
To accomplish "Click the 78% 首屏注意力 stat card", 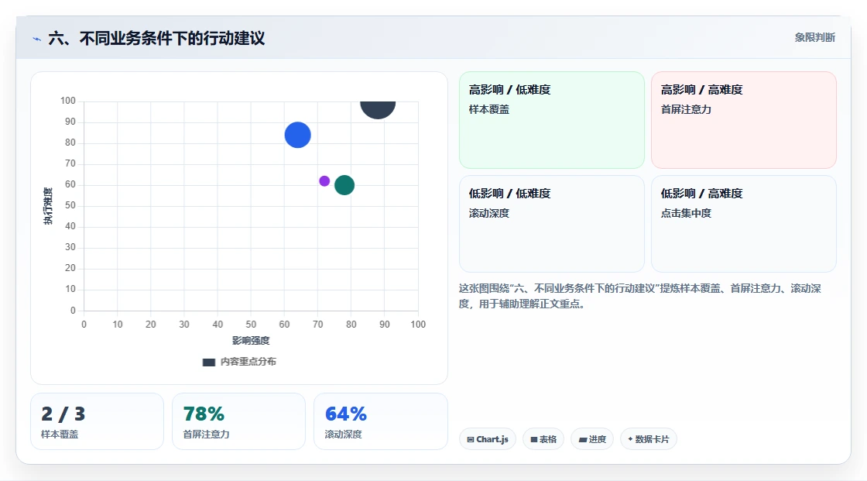I will tap(239, 421).
